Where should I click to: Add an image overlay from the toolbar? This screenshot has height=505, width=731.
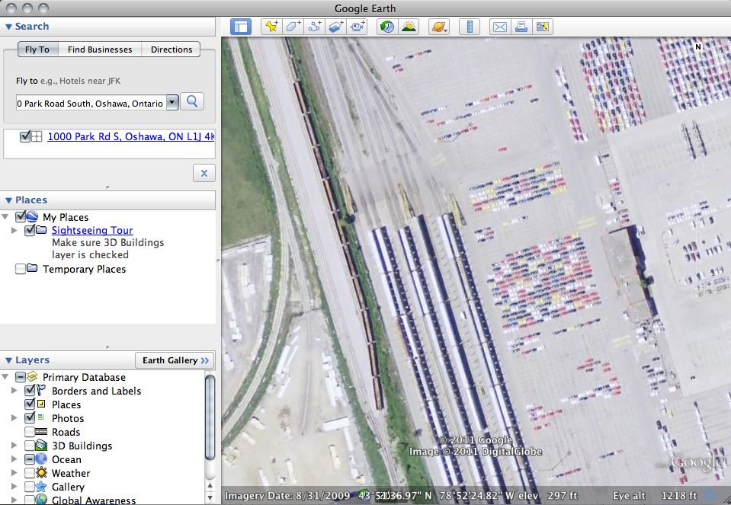pos(336,27)
